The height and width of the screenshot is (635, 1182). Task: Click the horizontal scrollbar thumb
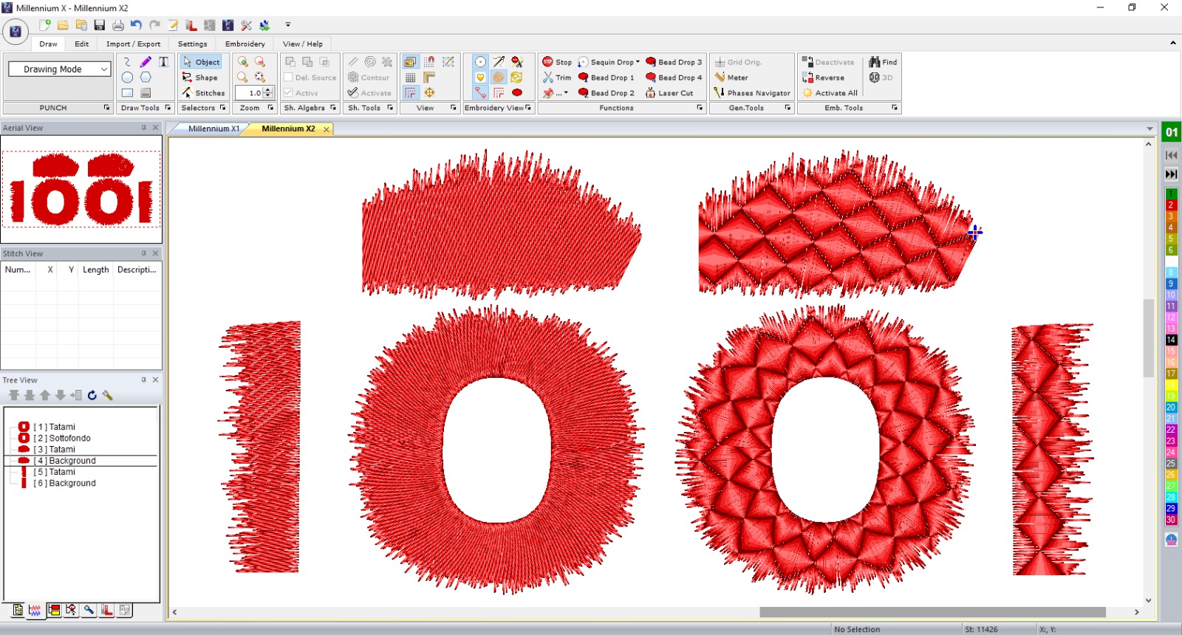click(x=932, y=612)
